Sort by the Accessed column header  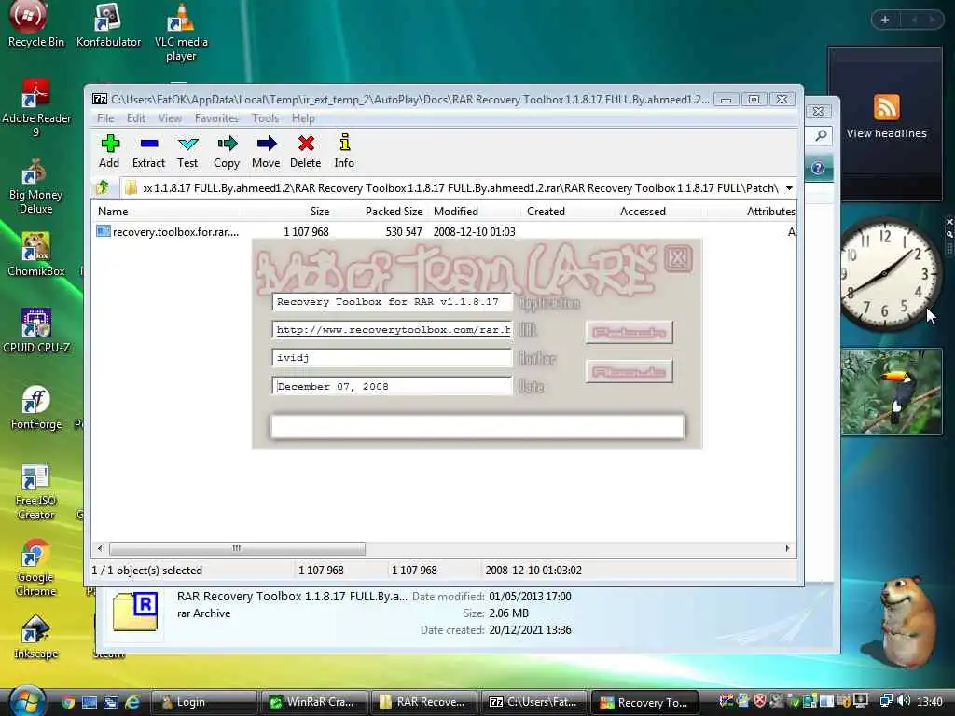(643, 212)
